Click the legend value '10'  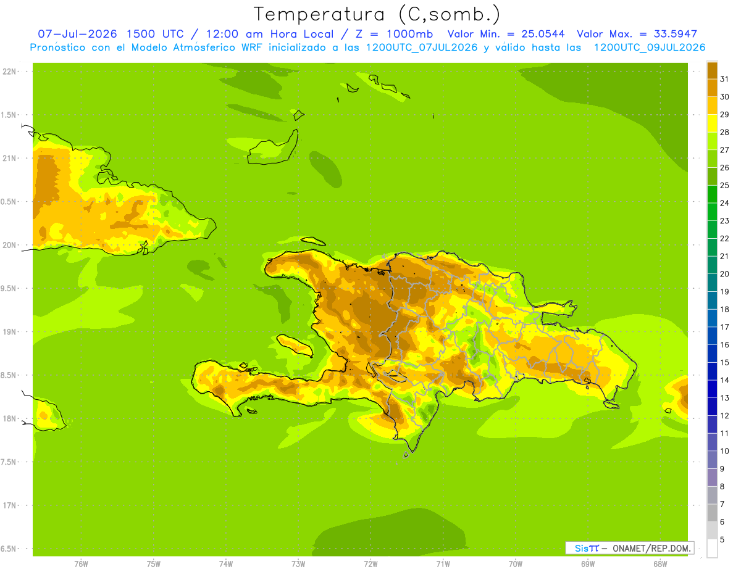[x=724, y=451]
